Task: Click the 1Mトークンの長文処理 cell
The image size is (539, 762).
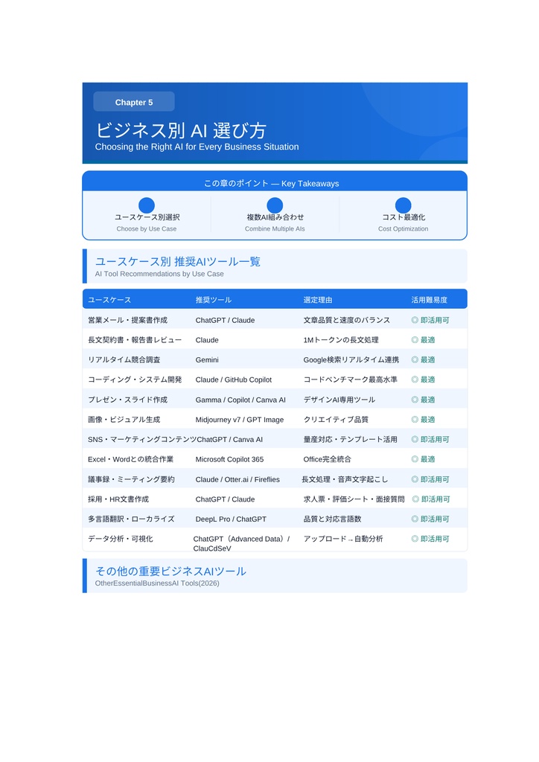Action: point(341,340)
